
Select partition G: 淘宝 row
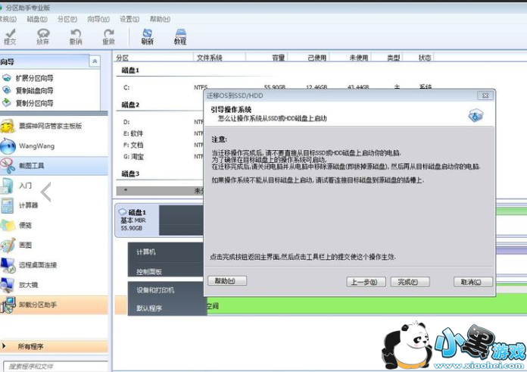[160, 156]
